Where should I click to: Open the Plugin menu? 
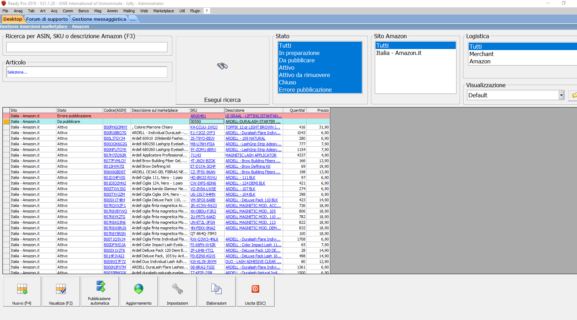(x=195, y=11)
